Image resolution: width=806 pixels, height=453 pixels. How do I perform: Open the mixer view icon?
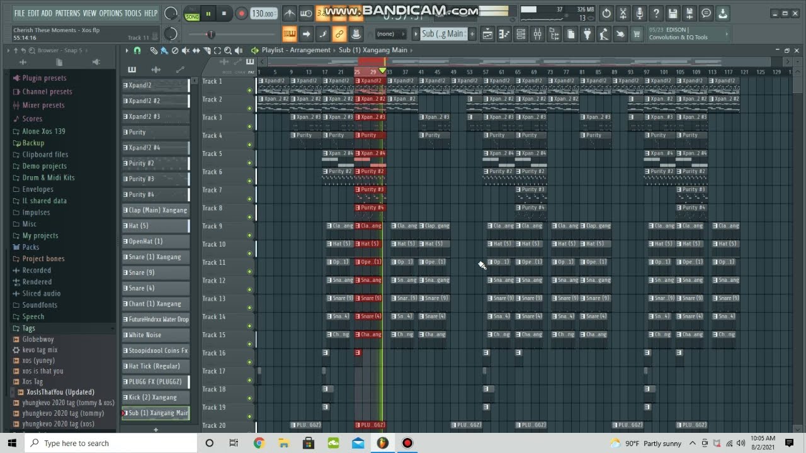537,35
